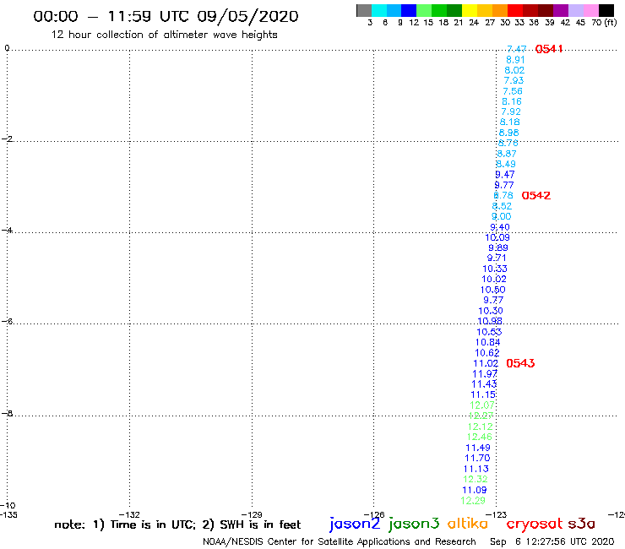Click the 11.09 wave height value

click(475, 490)
